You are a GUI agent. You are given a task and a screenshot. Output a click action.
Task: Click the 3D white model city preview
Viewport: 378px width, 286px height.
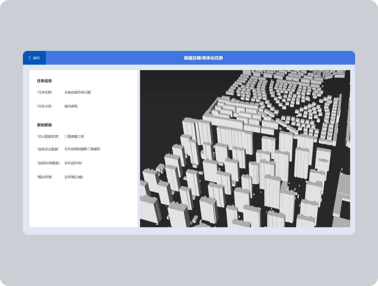(245, 149)
